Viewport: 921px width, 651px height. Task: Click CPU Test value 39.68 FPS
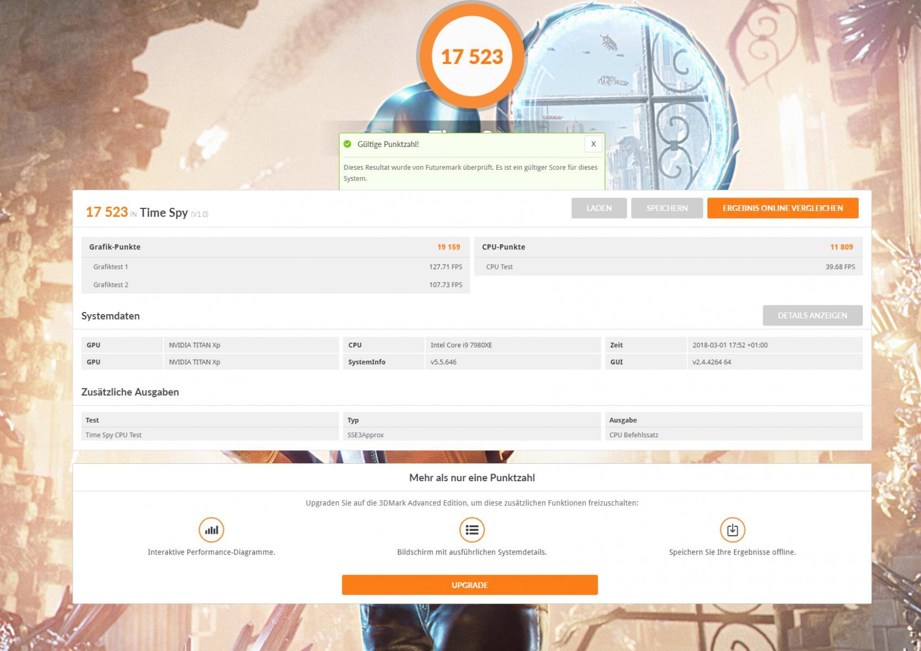click(840, 267)
